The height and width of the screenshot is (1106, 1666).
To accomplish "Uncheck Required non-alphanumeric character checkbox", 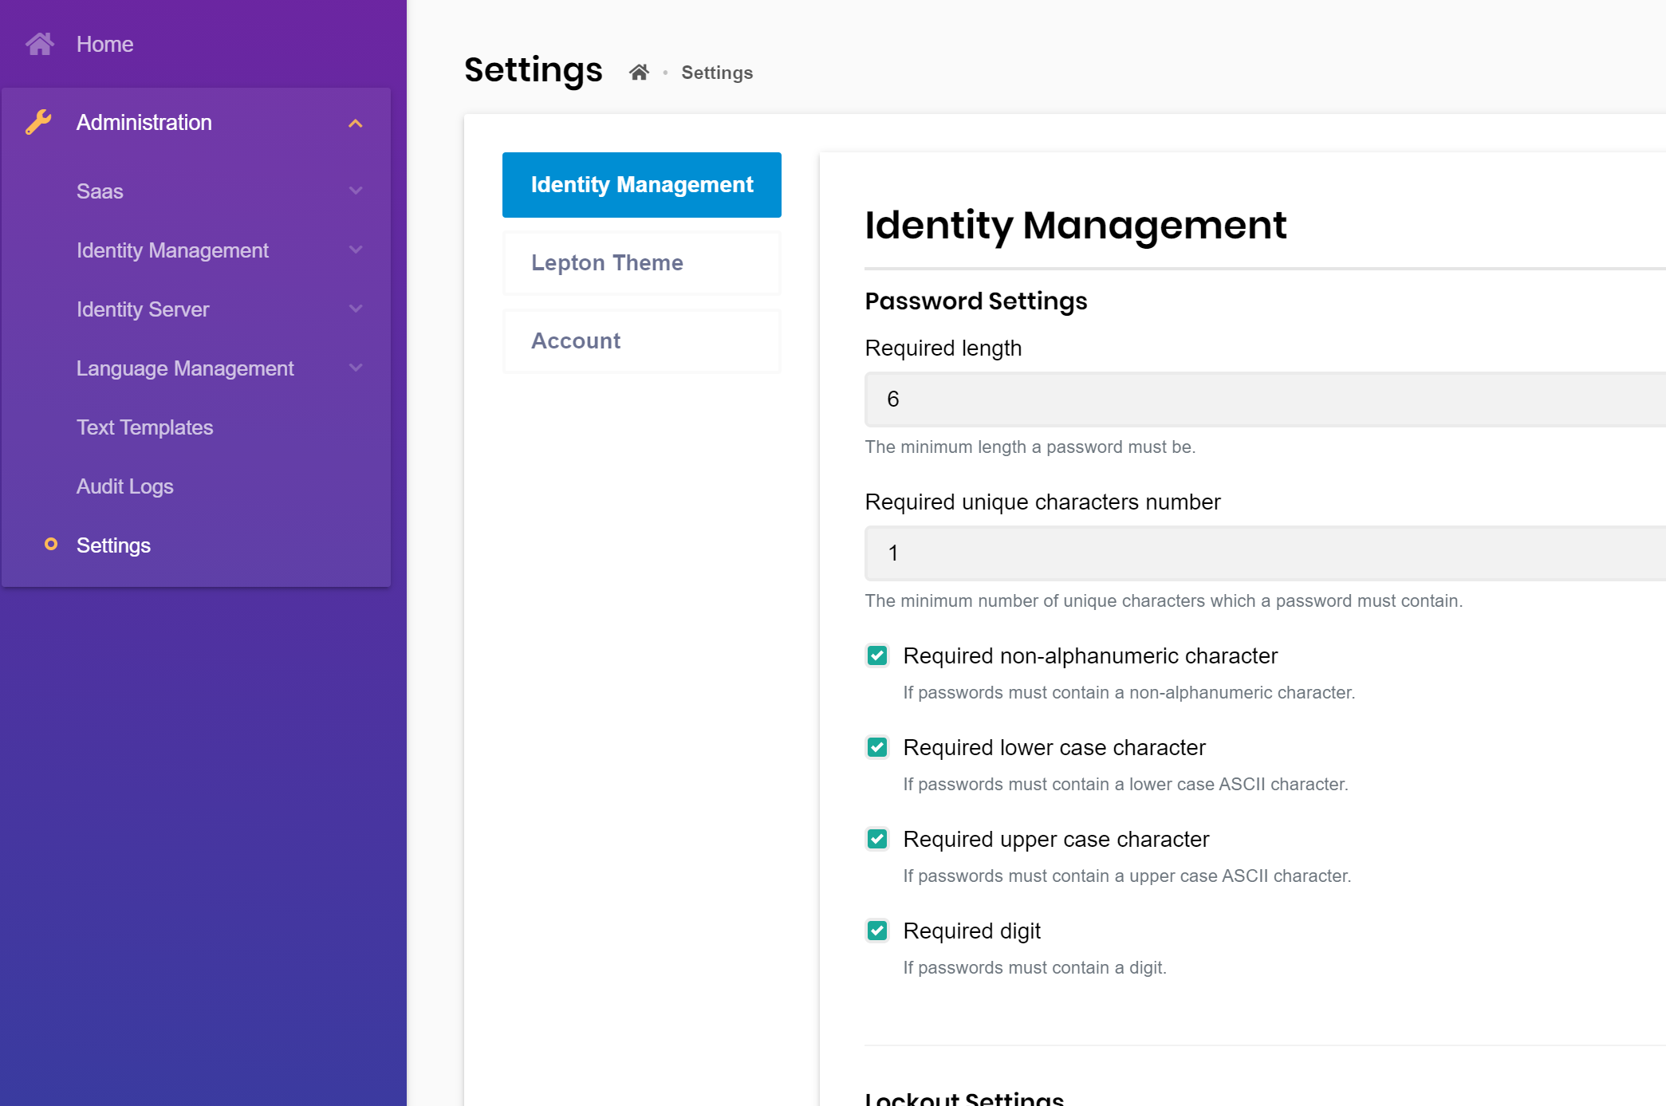I will (877, 655).
